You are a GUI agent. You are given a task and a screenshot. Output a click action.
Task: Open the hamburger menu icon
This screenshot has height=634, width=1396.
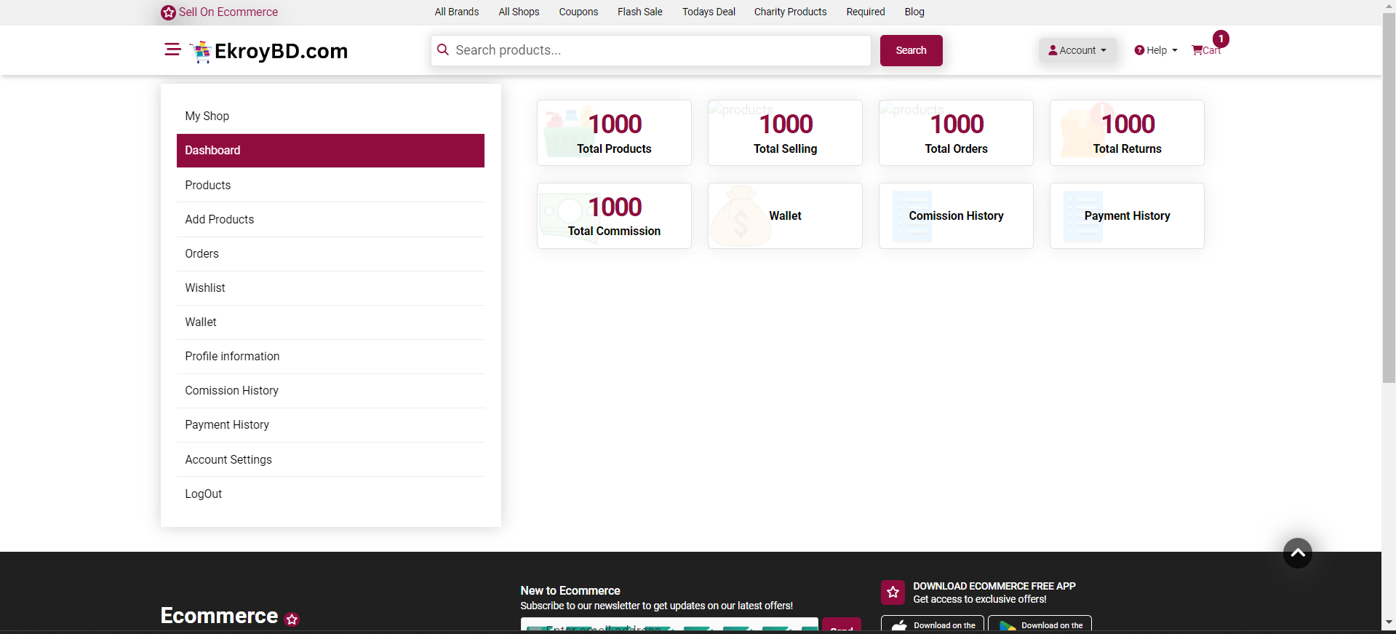coord(172,49)
